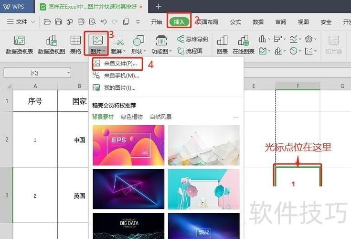
Task: Expand the 功能图 dropdown arrow
Action: click(170, 52)
